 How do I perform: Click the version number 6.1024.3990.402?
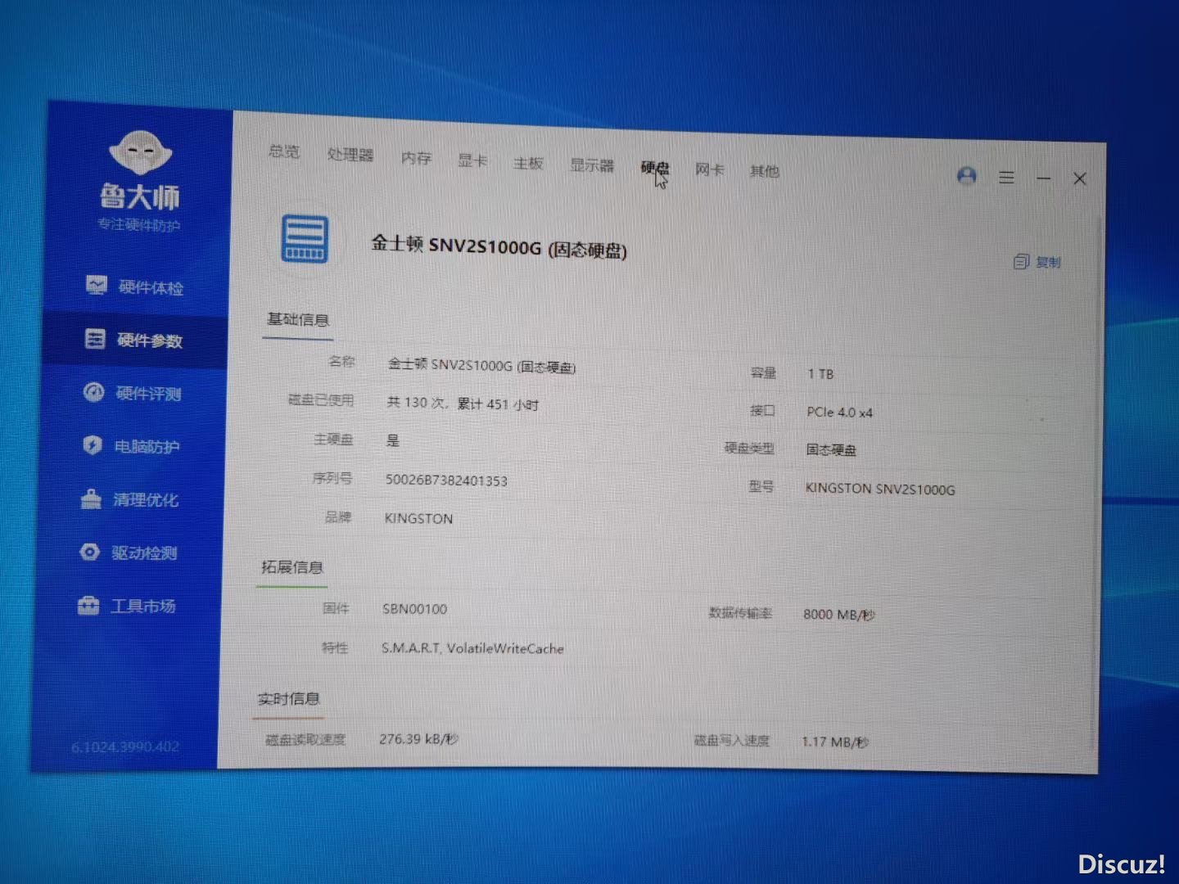click(x=125, y=746)
